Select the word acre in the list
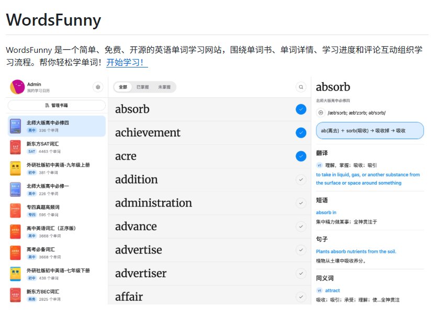The image size is (438, 317). [x=126, y=156]
